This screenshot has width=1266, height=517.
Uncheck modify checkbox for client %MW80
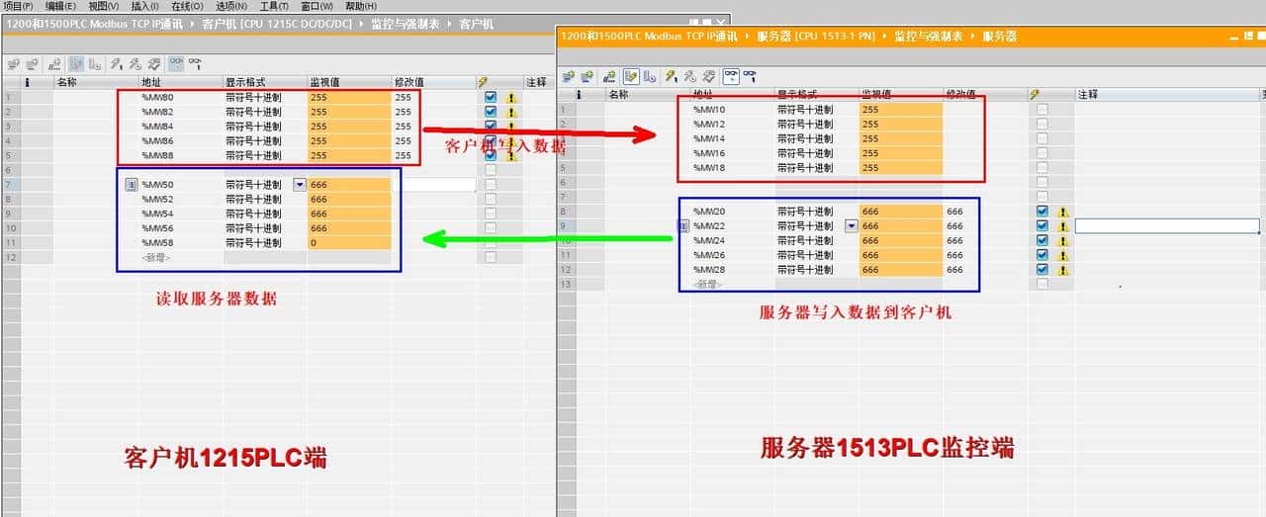491,98
